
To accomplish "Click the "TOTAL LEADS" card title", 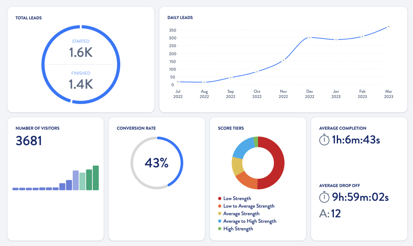I will click(x=29, y=18).
